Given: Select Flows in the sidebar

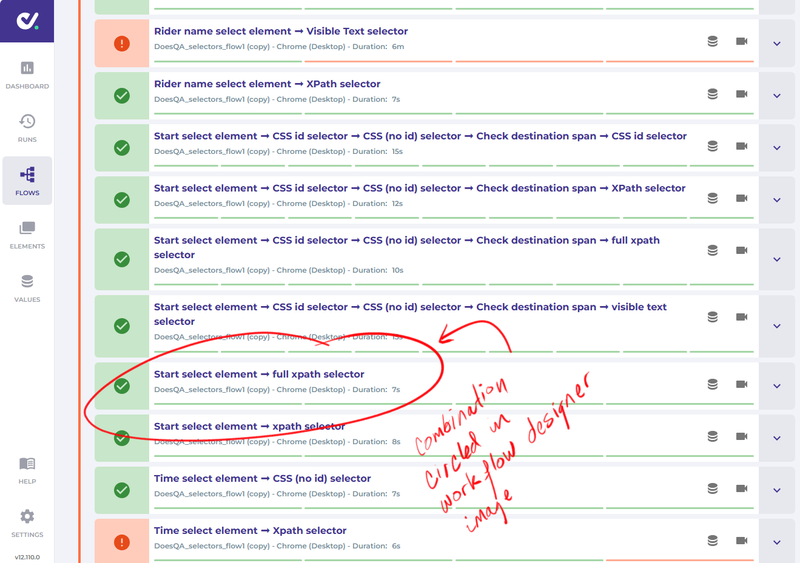Looking at the screenshot, I should click(27, 181).
